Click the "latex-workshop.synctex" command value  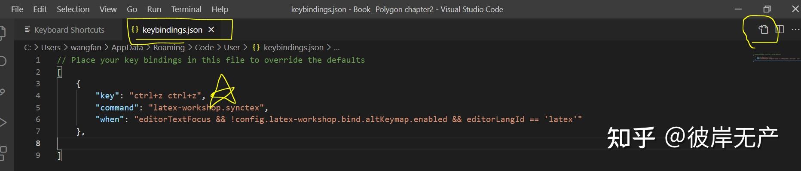[x=206, y=107]
